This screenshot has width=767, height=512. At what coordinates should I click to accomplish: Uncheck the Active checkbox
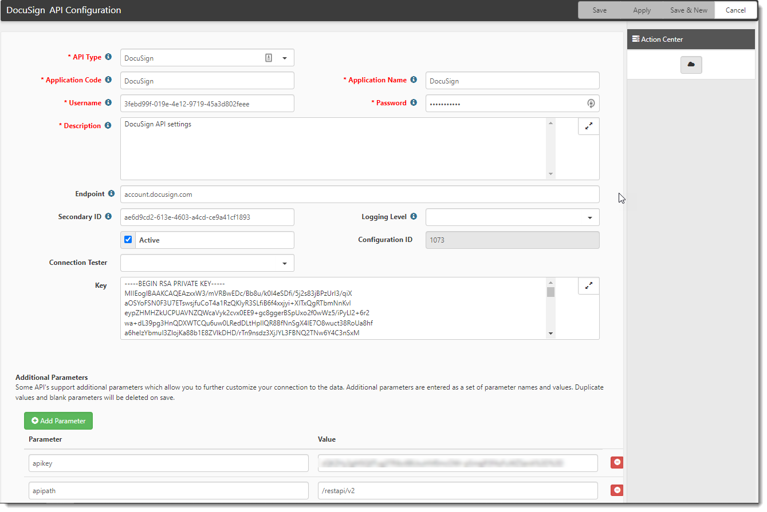coord(128,240)
